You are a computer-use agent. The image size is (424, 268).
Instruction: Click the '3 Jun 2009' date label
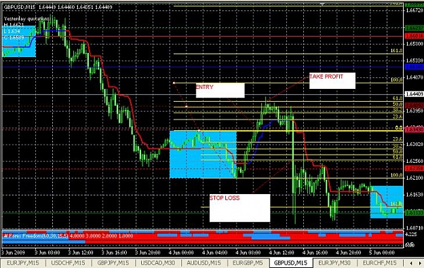13,253
